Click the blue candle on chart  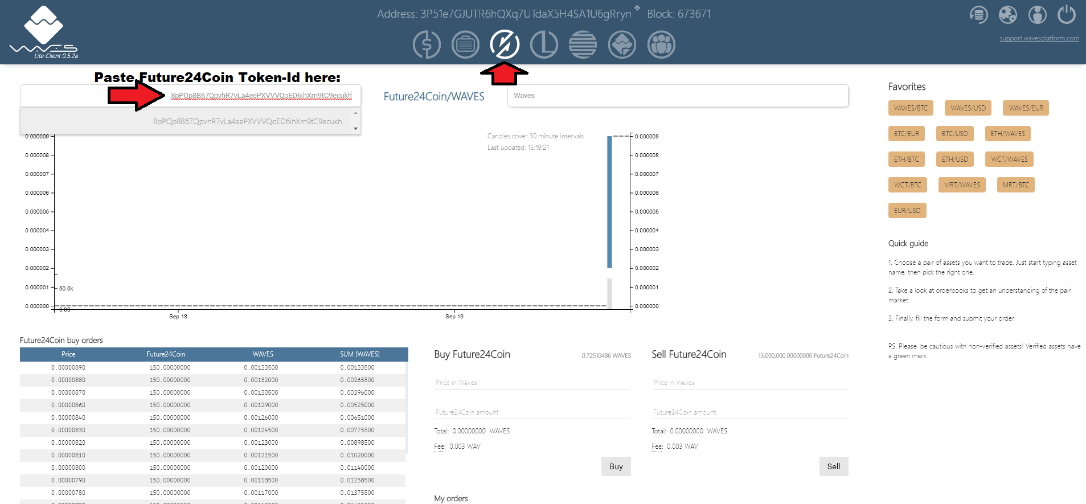(x=609, y=202)
